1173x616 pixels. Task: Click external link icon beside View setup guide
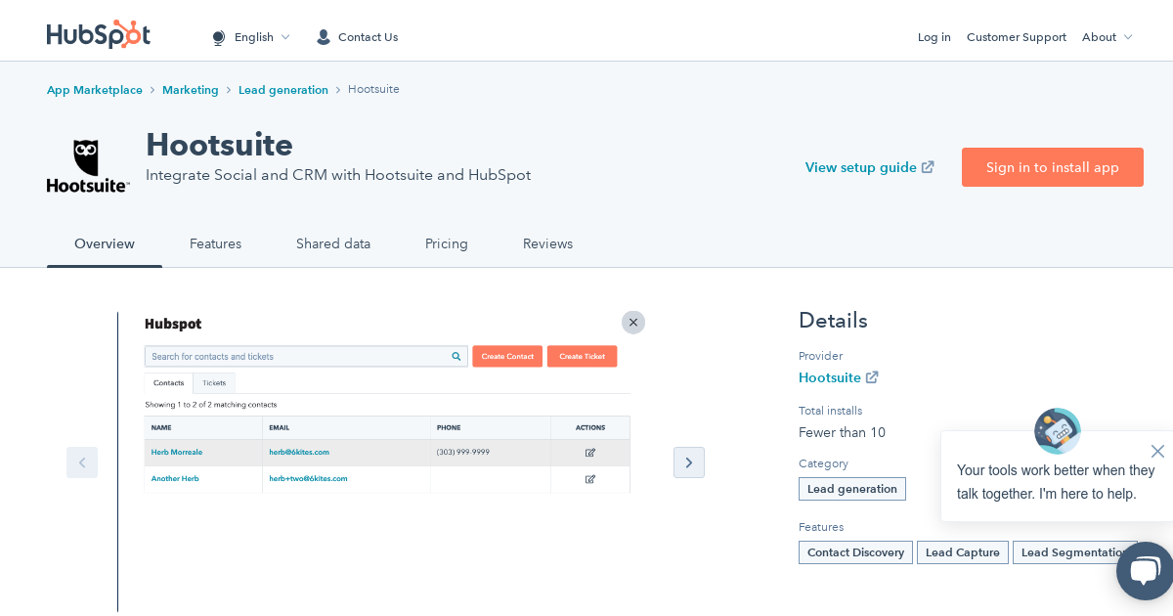[x=928, y=167]
